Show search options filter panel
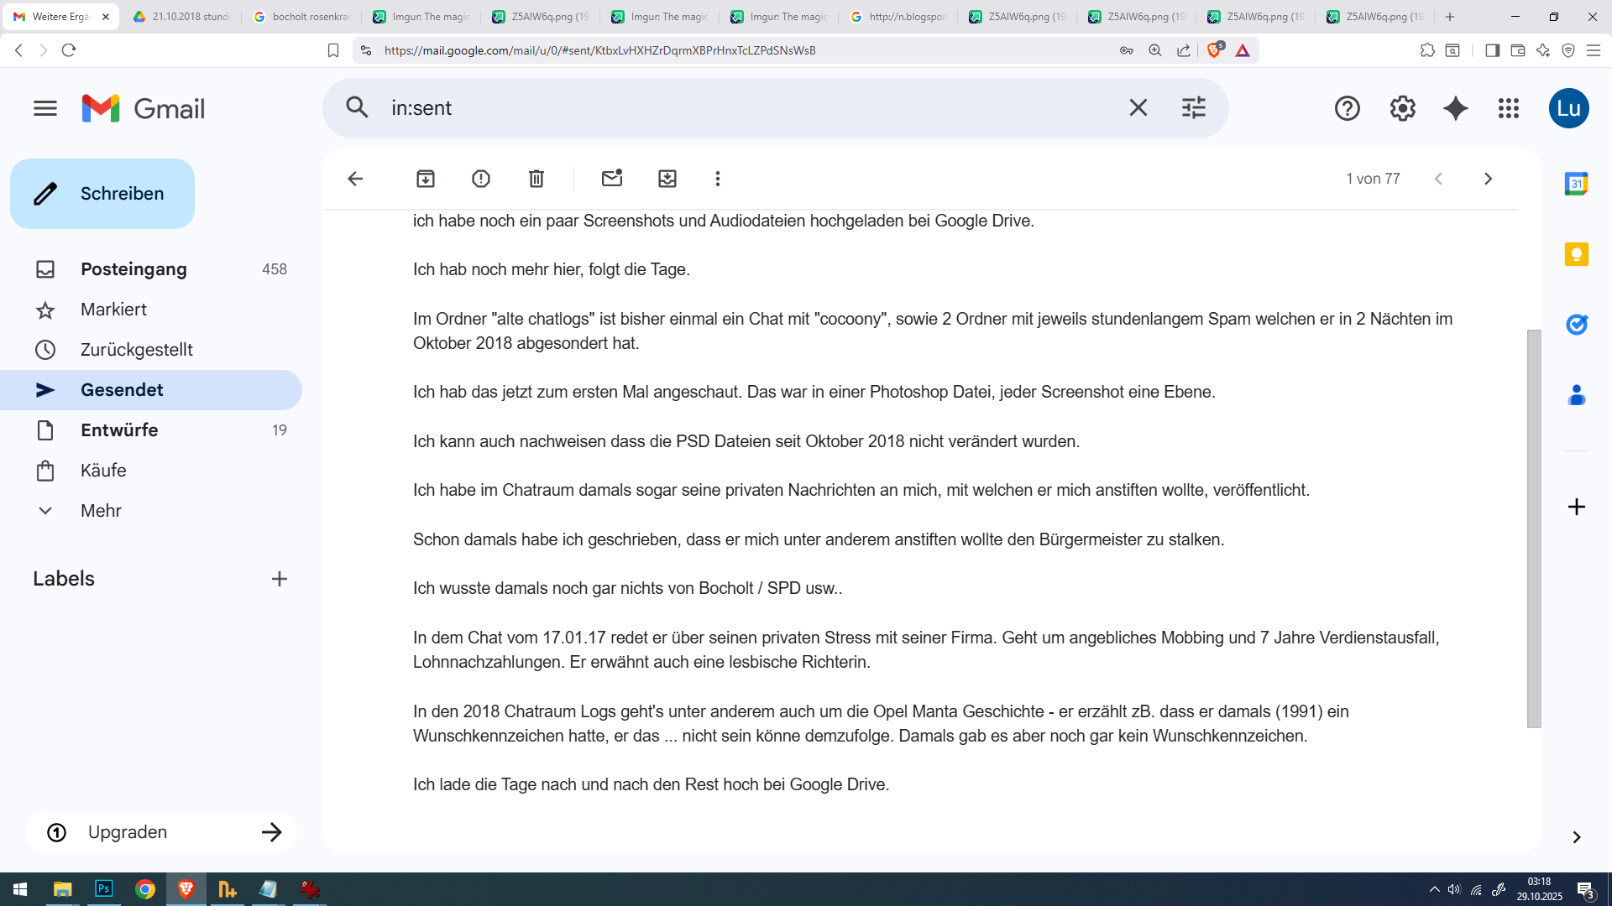Image resolution: width=1612 pixels, height=906 pixels. (x=1193, y=108)
